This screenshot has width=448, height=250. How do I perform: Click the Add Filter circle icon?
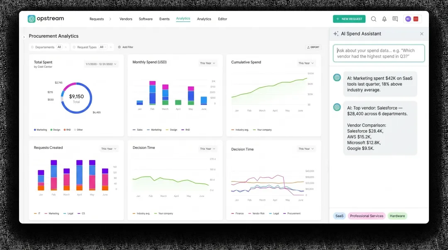point(119,47)
